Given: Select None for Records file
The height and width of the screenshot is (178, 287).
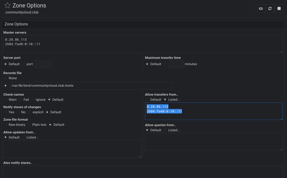Looking at the screenshot, I should 5,78.
